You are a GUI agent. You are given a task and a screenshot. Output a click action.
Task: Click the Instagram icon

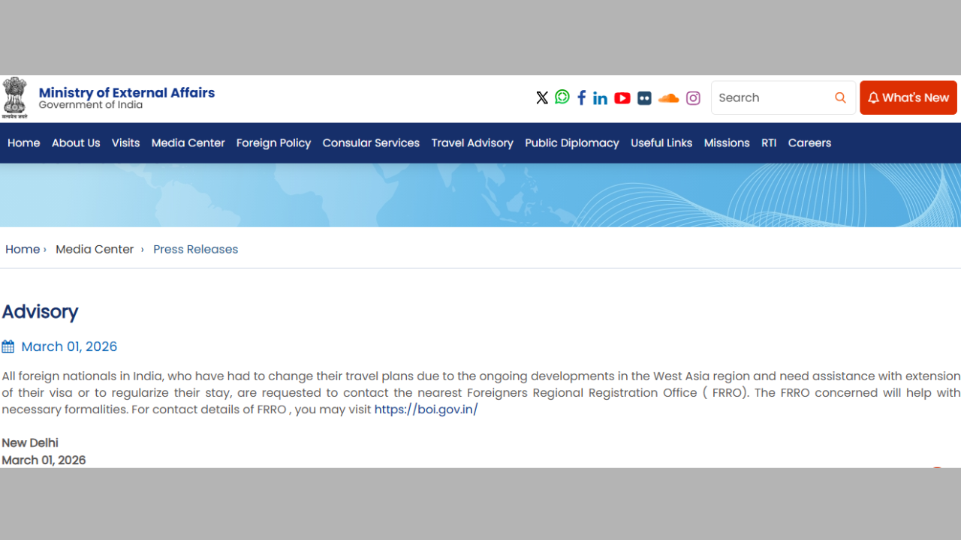coord(693,98)
